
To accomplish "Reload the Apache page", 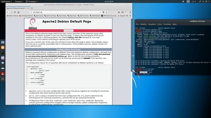I will click(15, 12).
